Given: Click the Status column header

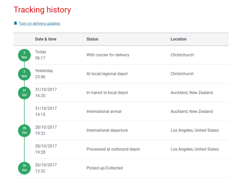Looking at the screenshot, I should 92,39.
